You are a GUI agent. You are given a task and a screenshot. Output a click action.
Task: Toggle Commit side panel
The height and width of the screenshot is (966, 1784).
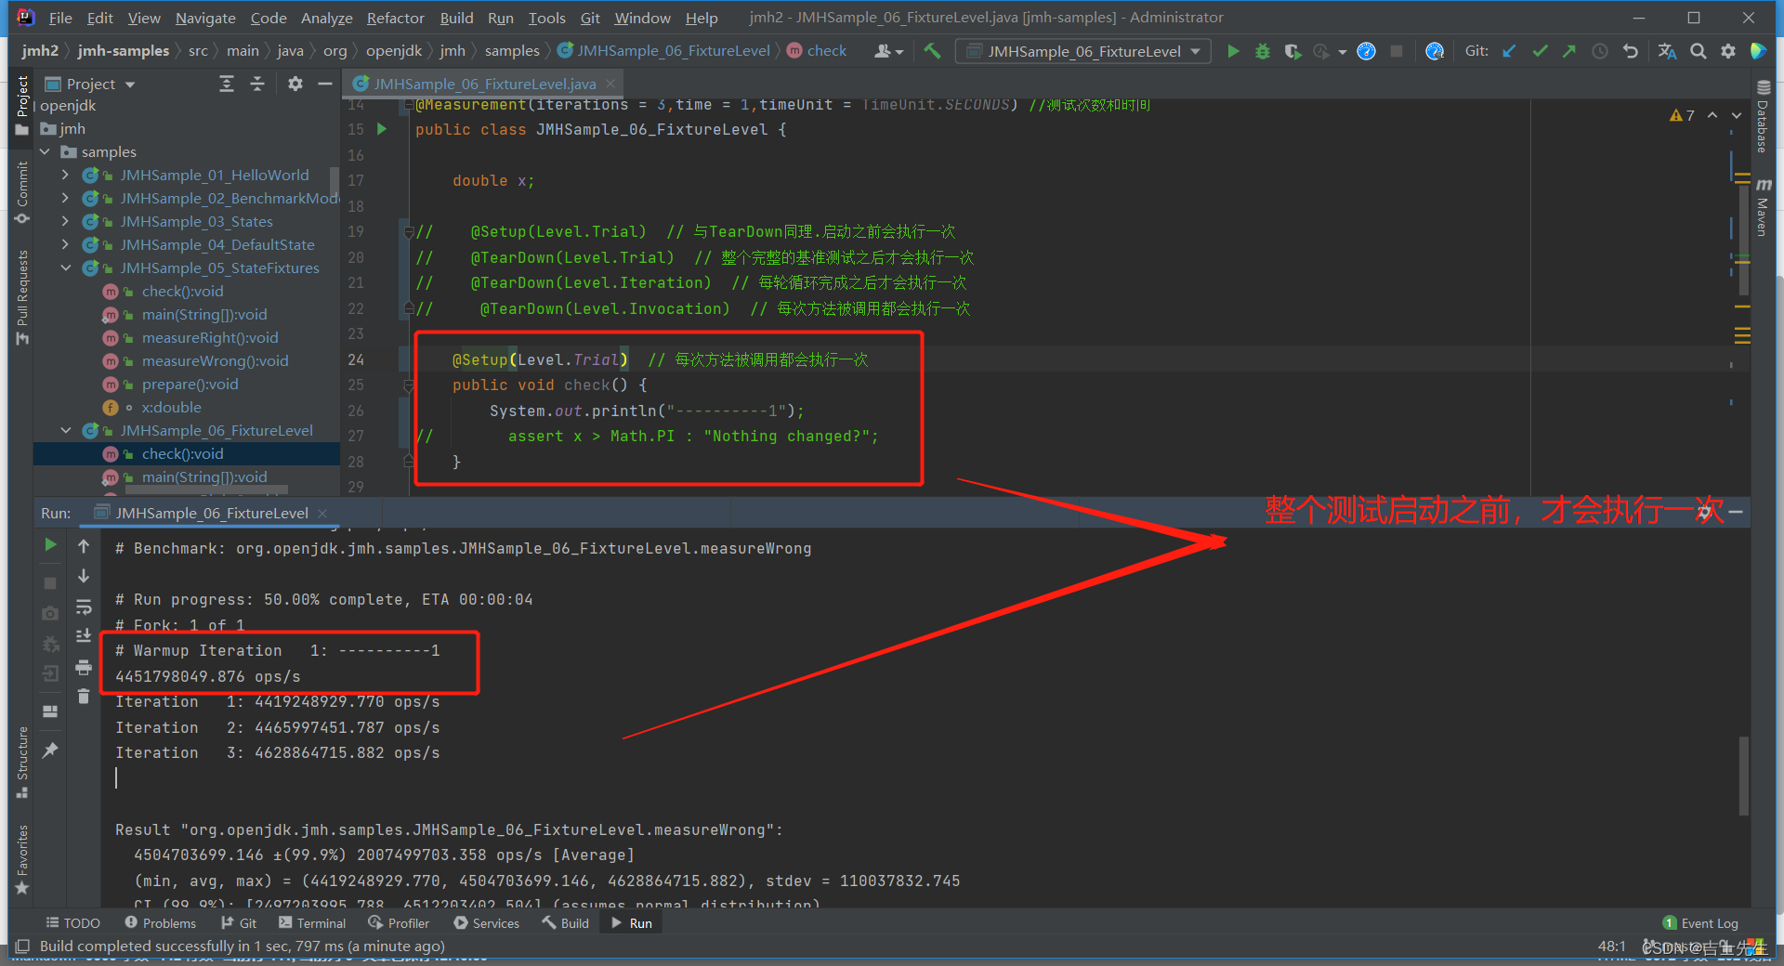pyautogui.click(x=22, y=193)
